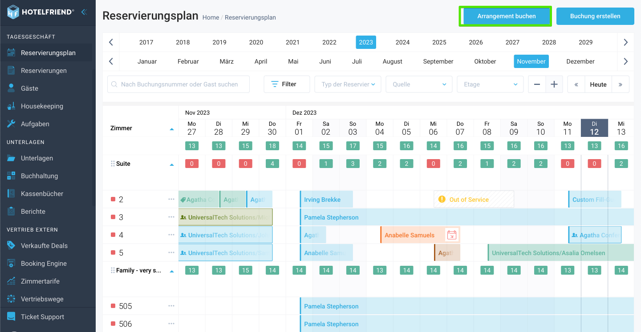
Task: Click the Heute button
Action: tap(598, 84)
